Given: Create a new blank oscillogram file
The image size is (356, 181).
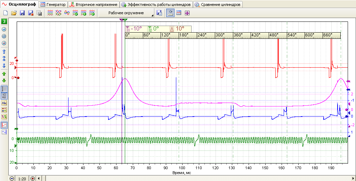Looking at the screenshot, I should 6,13.
